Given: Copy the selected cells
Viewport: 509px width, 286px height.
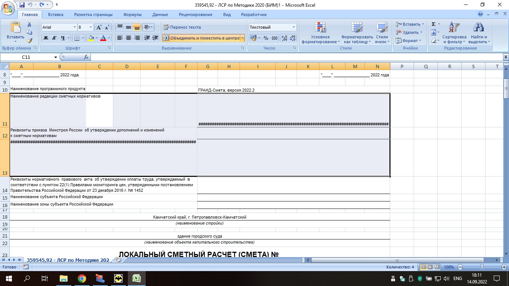Looking at the screenshot, I should (29, 32).
